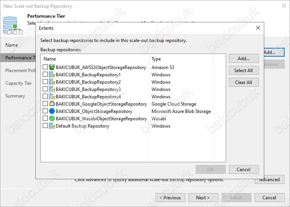The height and width of the screenshot is (207, 290).
Task: Click the BackupRepository1 Windows server icon
Action: click(52, 74)
